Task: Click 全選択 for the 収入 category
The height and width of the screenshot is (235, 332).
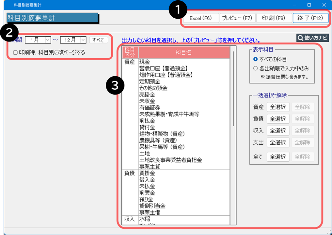Action: coord(278,131)
